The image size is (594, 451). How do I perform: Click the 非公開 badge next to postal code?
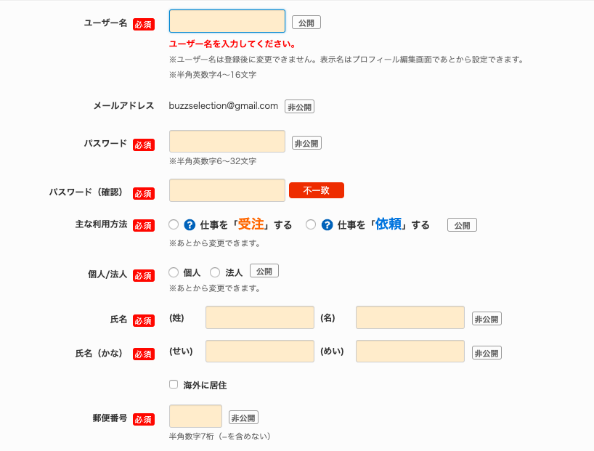(x=243, y=418)
